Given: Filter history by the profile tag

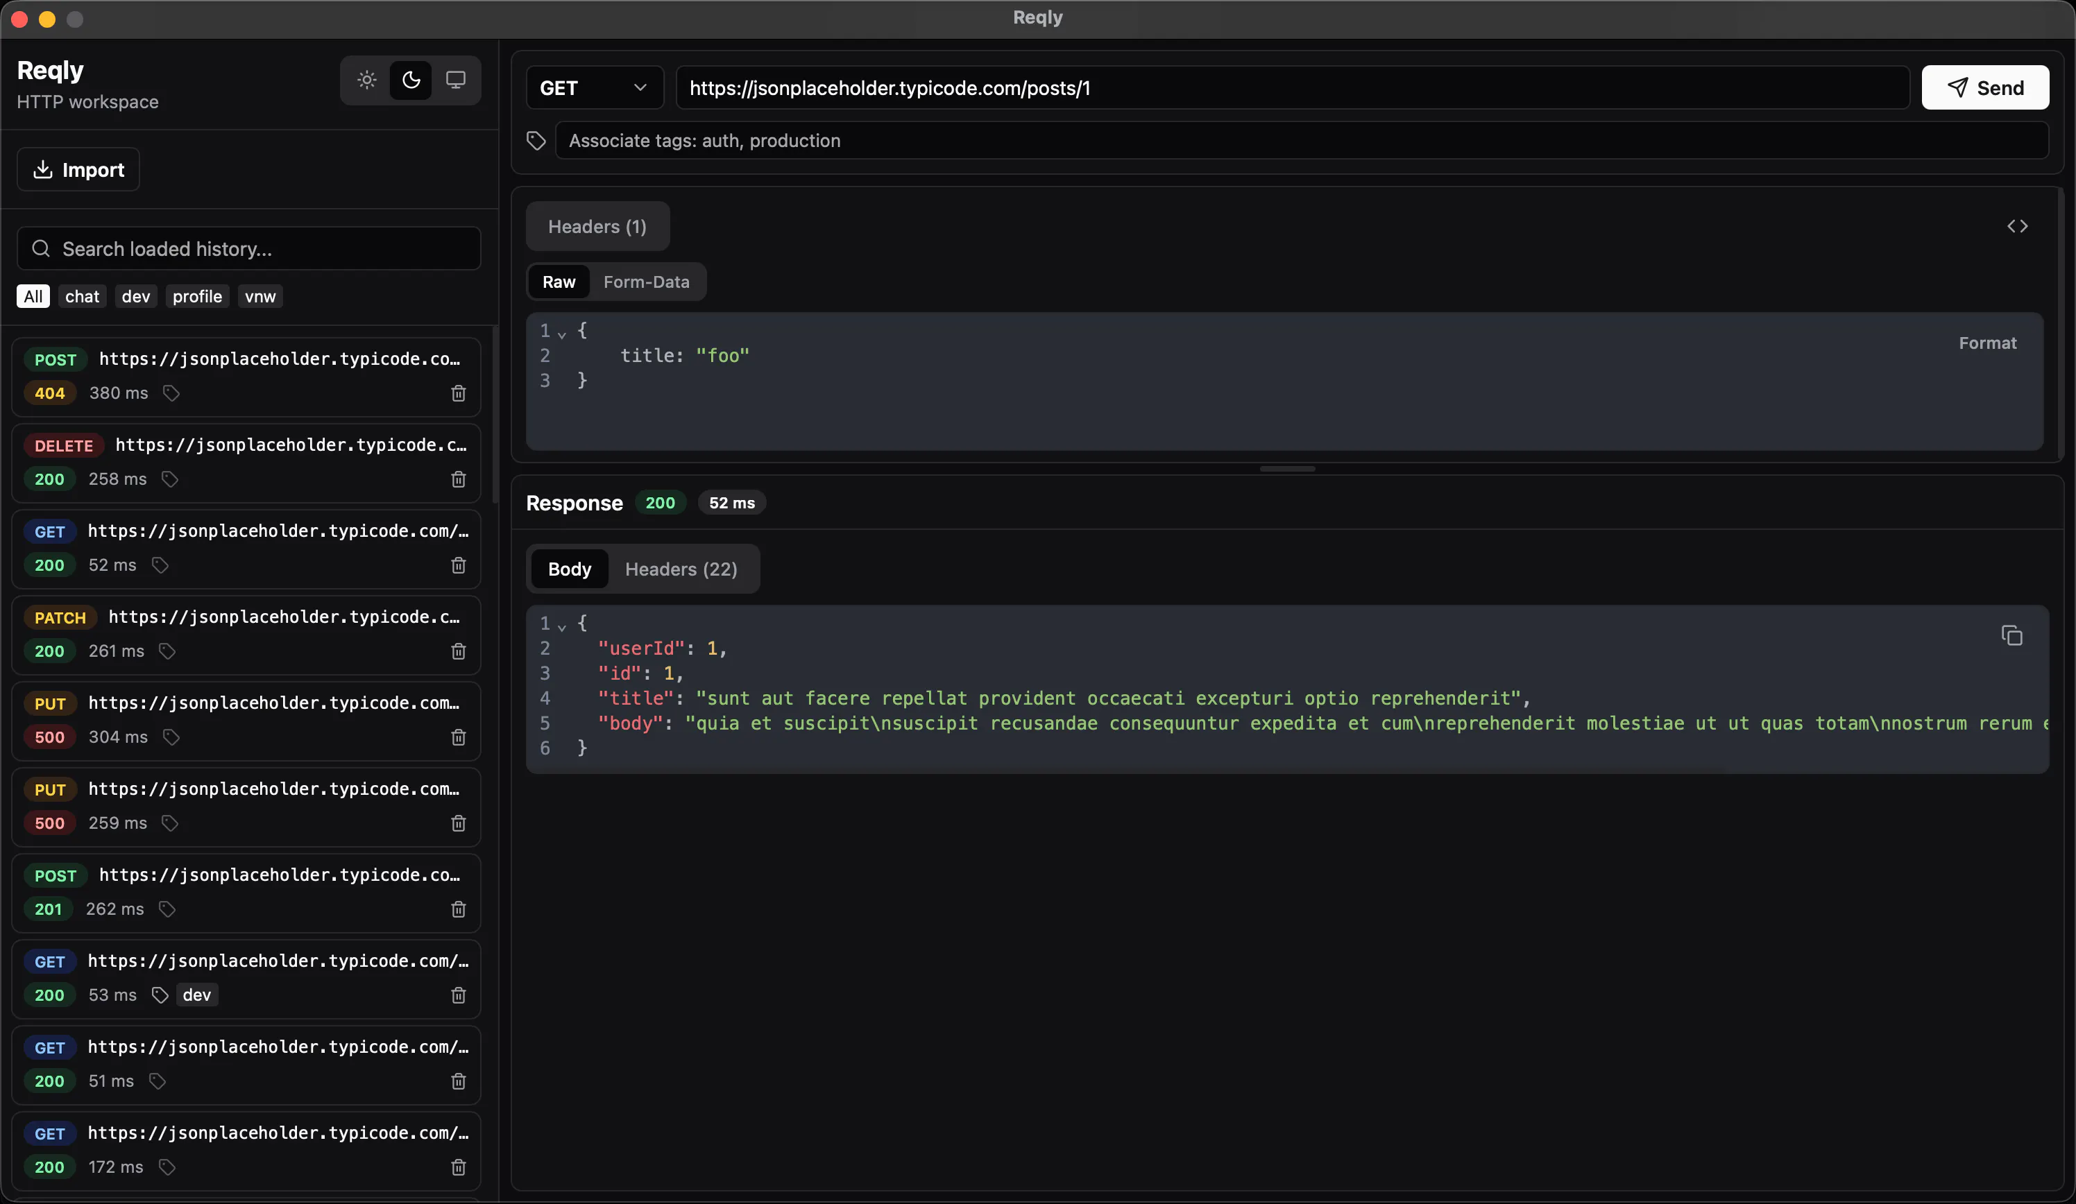Looking at the screenshot, I should pos(198,296).
